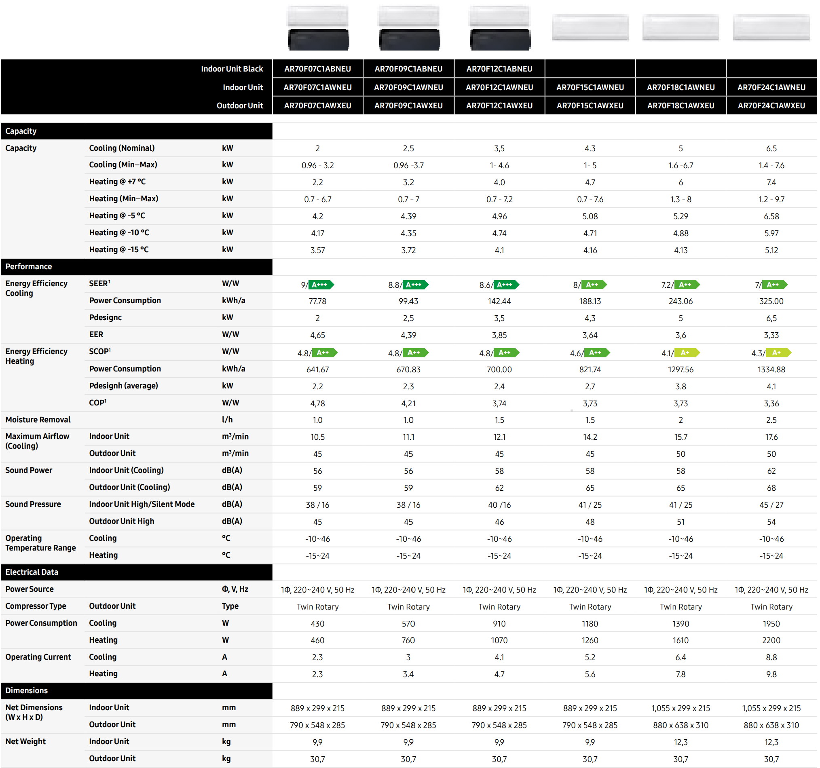This screenshot has width=820, height=768.
Task: Click the AR70F12C1ABNEU indoor unit product image
Action: 499,28
